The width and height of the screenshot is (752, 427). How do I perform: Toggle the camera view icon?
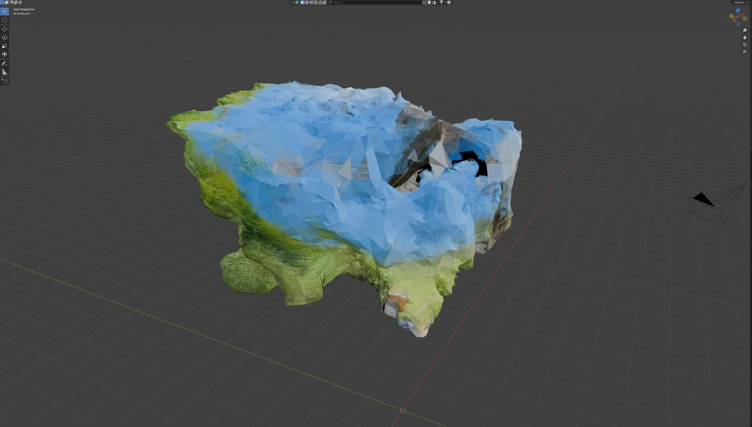[x=744, y=44]
